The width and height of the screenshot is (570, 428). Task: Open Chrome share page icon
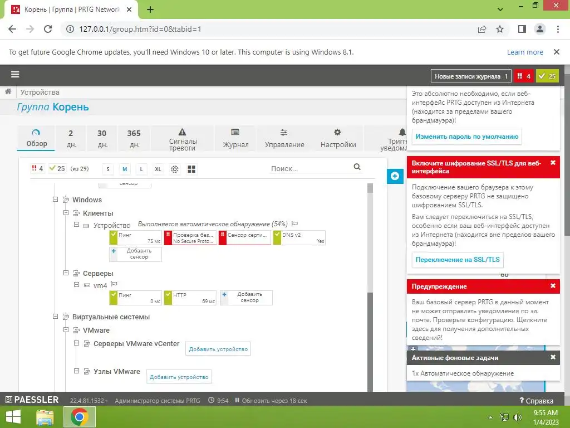coord(482,29)
